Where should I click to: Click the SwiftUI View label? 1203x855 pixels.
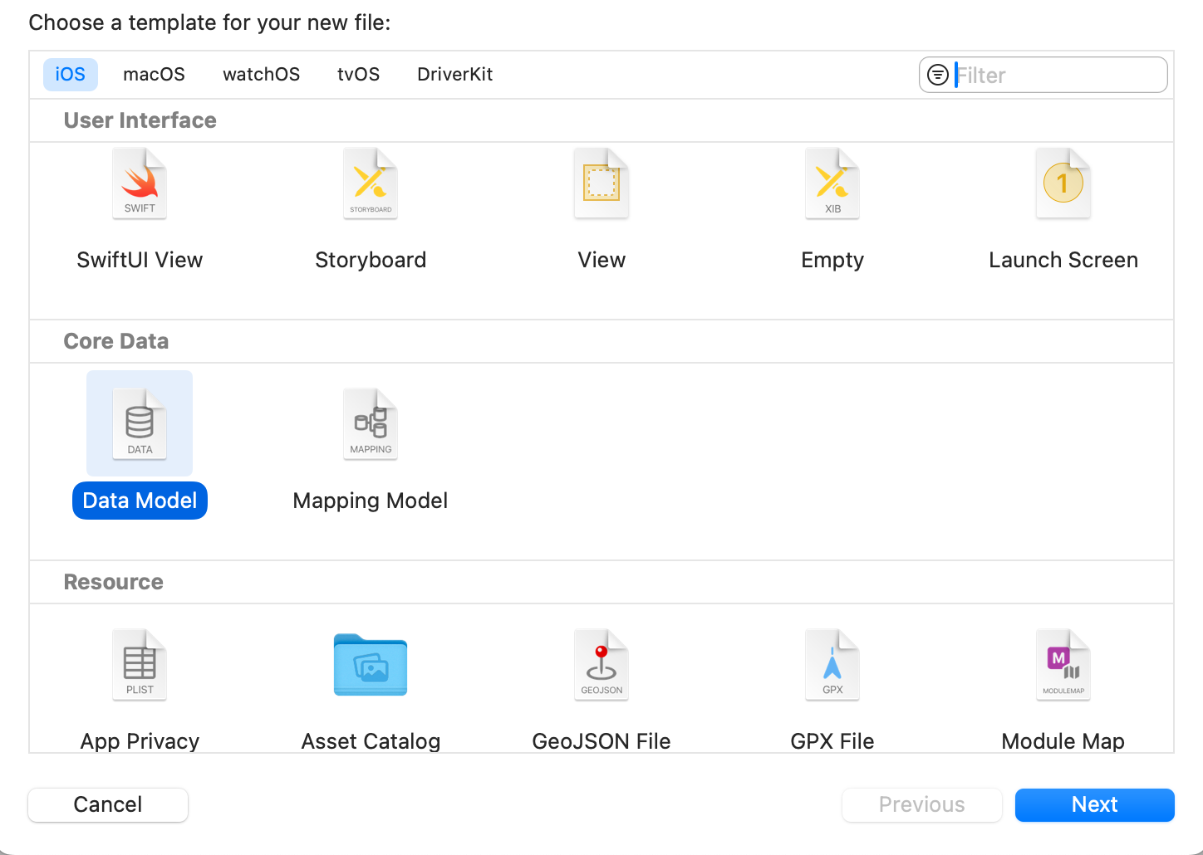pos(140,260)
